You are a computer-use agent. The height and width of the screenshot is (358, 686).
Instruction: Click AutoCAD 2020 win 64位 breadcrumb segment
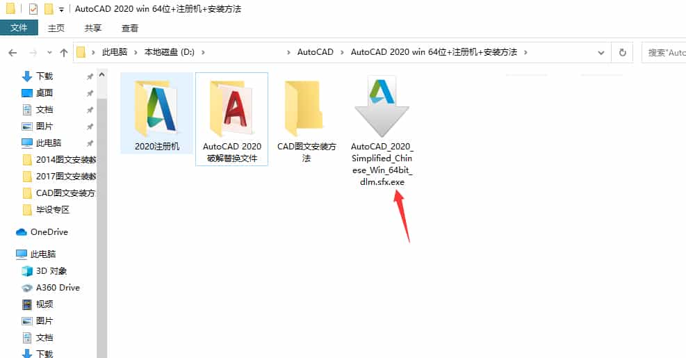click(434, 52)
